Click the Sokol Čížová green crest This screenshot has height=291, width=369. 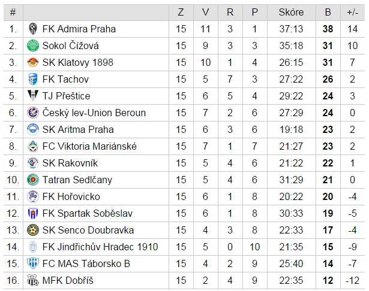tap(33, 46)
